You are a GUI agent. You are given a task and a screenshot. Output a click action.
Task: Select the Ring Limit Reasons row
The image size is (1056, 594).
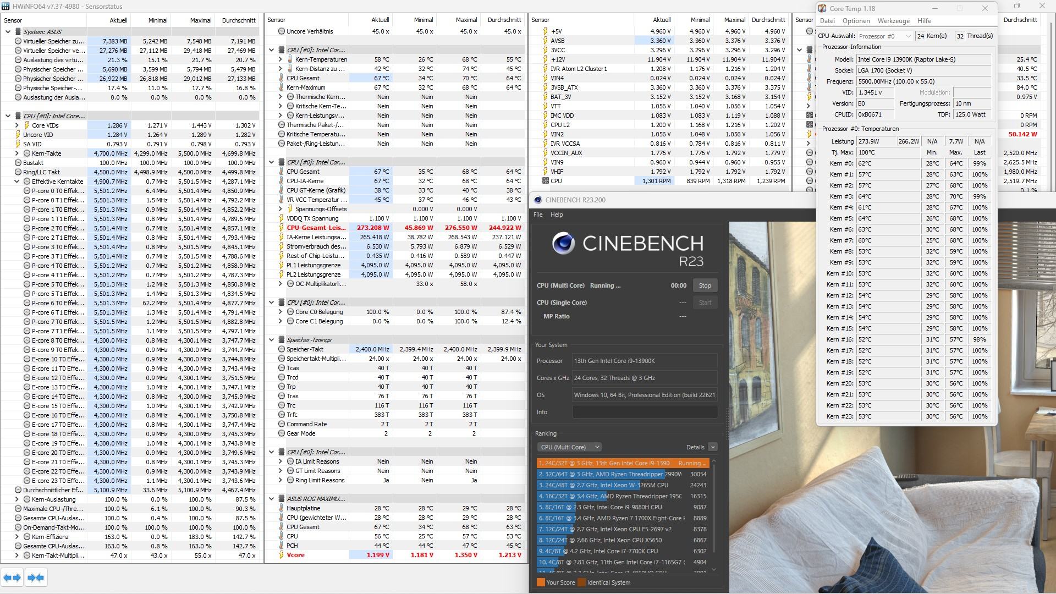(394, 480)
